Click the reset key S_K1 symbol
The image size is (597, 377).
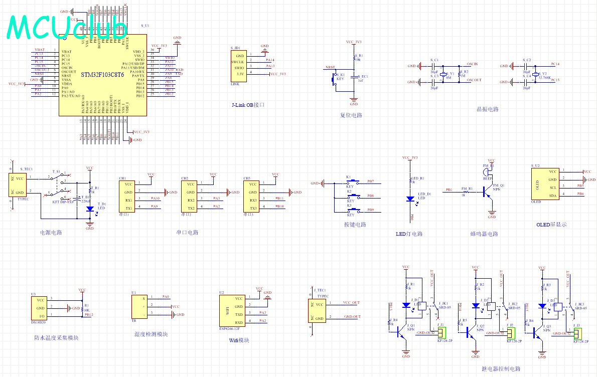click(x=334, y=79)
